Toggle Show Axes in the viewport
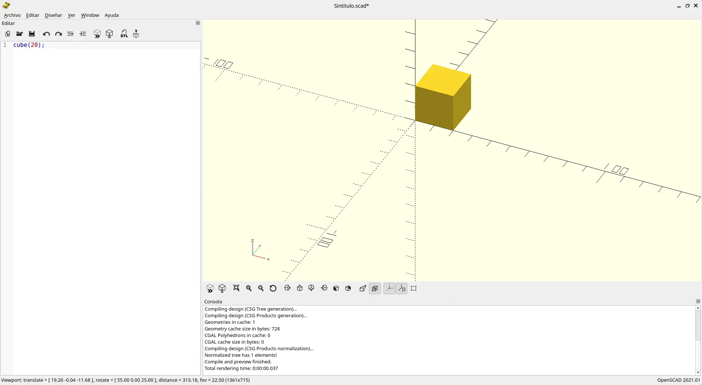The height and width of the screenshot is (385, 702). (389, 288)
